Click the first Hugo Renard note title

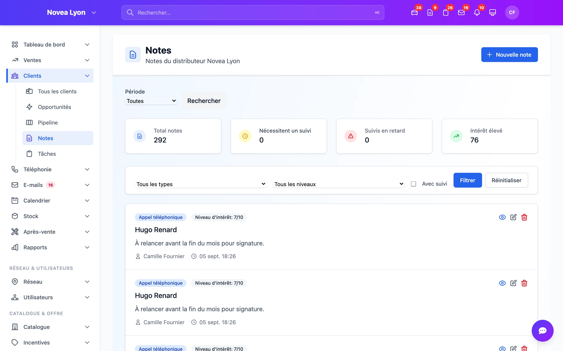click(156, 230)
